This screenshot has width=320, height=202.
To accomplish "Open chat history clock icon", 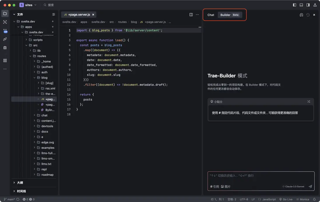I will point(308,15).
